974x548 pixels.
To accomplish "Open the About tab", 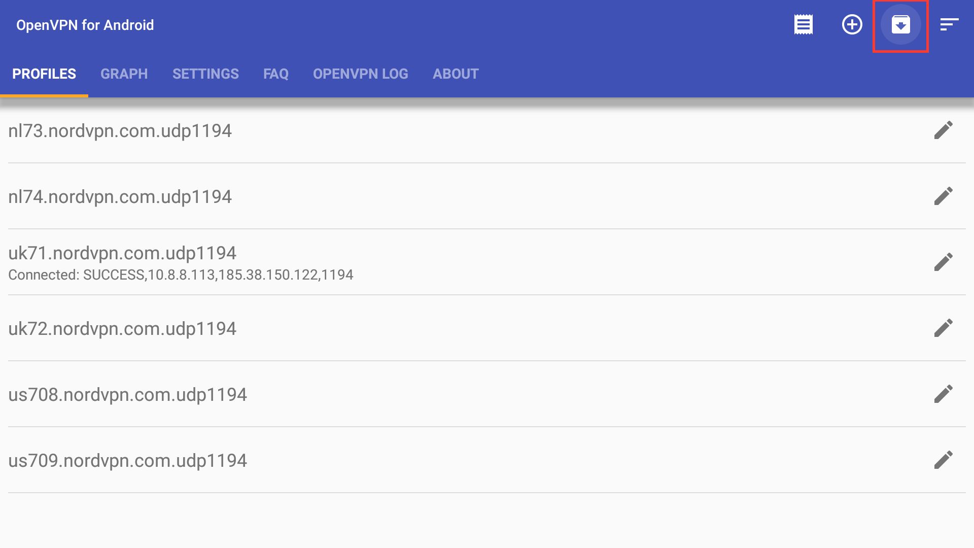I will point(456,74).
